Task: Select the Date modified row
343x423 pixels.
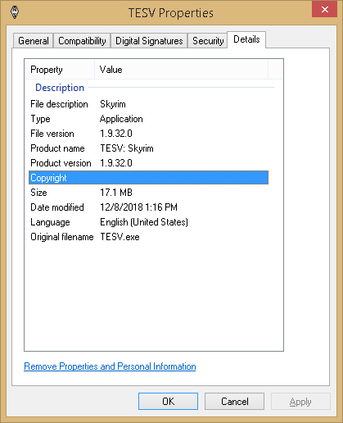Action: pyautogui.click(x=148, y=207)
